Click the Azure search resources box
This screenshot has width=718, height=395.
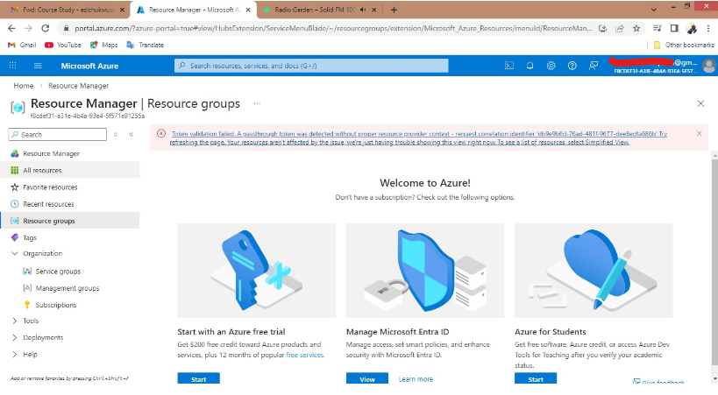coord(311,66)
